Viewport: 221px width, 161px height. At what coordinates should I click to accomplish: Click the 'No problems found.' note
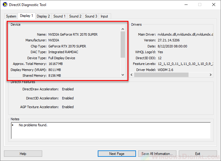[x=33, y=125]
